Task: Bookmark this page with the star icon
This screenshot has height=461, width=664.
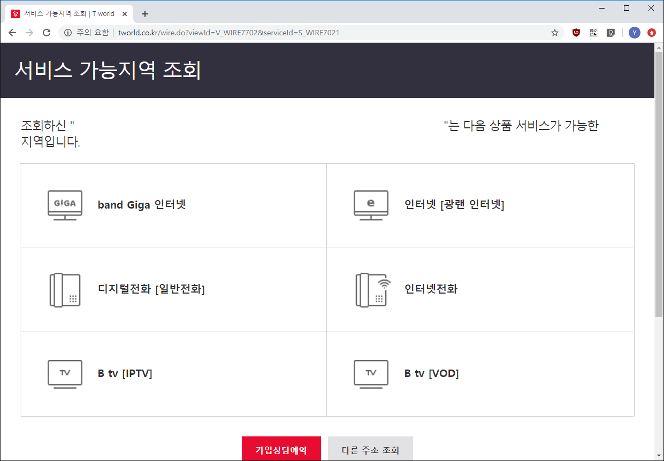Action: [x=555, y=33]
